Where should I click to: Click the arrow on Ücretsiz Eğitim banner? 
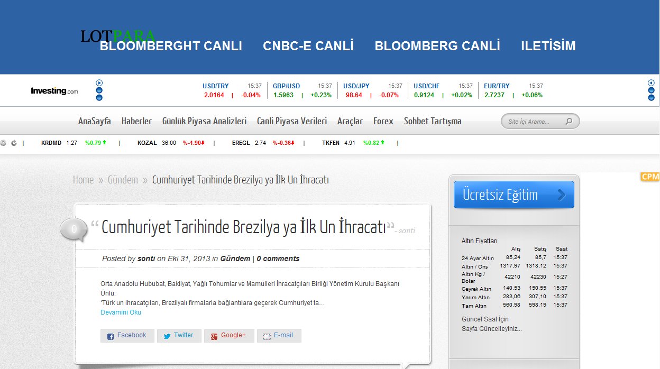point(562,196)
